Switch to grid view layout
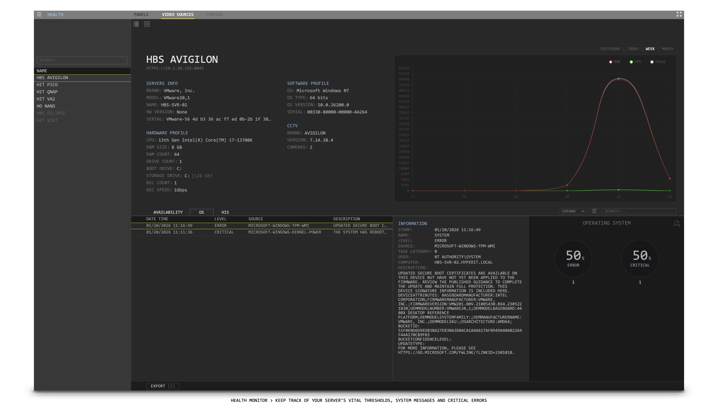 click(x=147, y=24)
